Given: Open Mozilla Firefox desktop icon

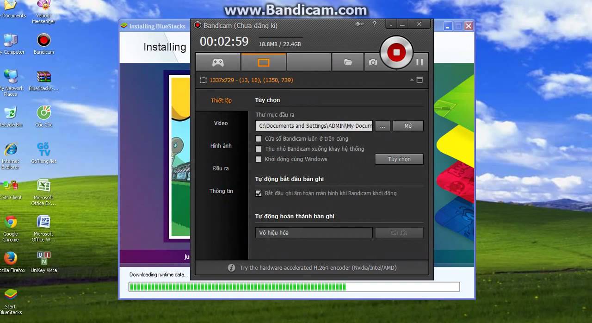Looking at the screenshot, I should pyautogui.click(x=11, y=262).
